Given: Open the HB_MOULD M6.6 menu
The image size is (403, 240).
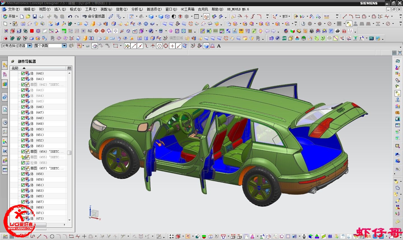Looking at the screenshot, I should point(238,9).
